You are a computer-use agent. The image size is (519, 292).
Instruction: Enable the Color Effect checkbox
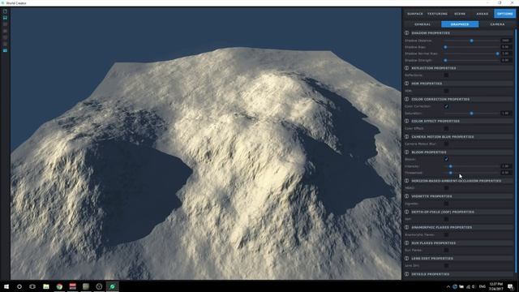click(x=446, y=128)
